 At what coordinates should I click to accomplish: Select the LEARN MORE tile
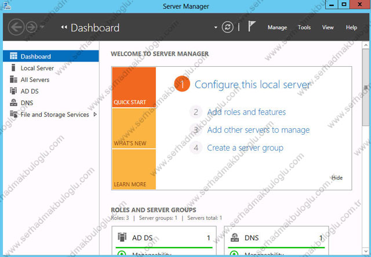(134, 169)
